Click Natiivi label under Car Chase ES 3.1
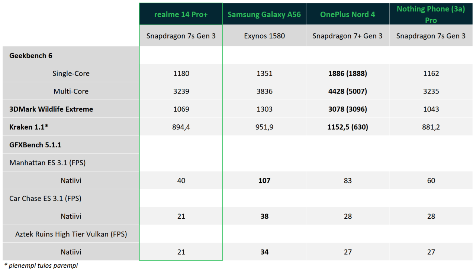476x271 pixels. [71, 216]
